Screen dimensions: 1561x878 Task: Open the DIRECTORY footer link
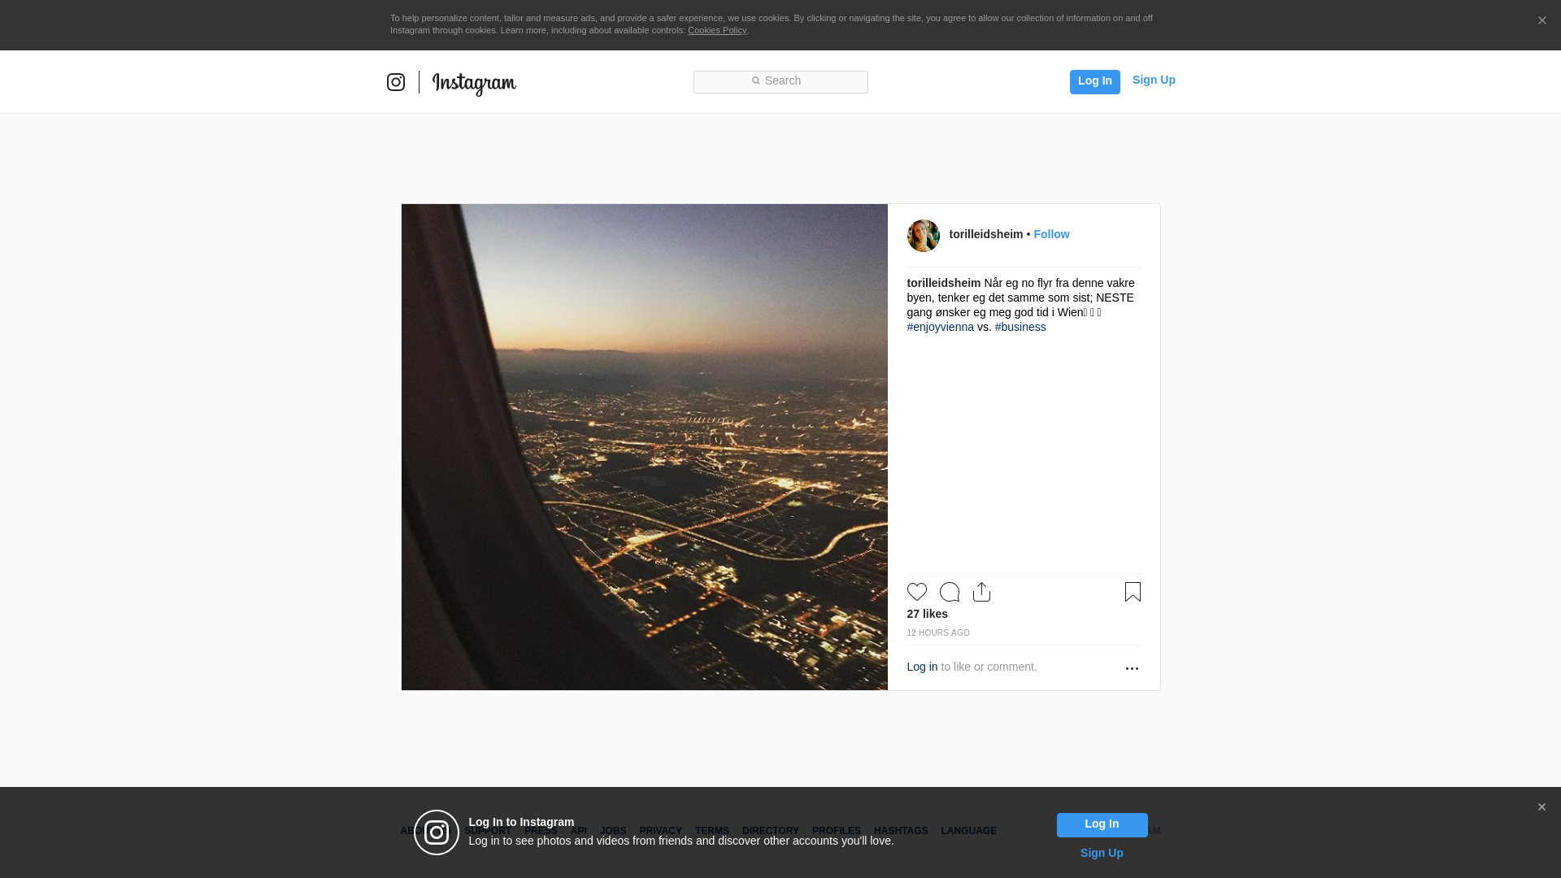(x=771, y=831)
